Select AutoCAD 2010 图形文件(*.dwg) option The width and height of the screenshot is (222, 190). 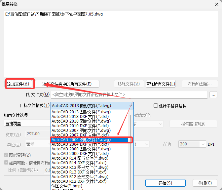90,121
